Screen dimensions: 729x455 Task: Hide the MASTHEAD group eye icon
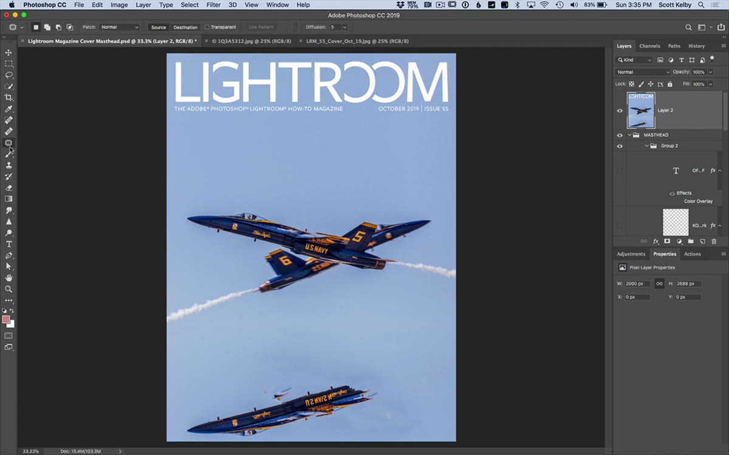[620, 135]
